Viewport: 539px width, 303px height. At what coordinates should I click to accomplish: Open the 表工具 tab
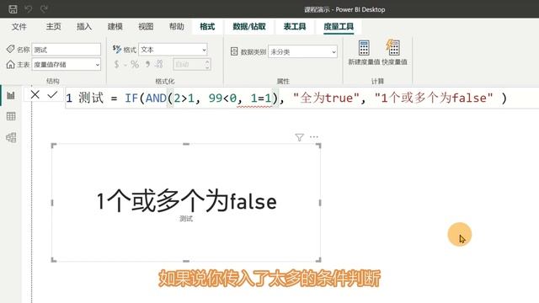coord(295,26)
